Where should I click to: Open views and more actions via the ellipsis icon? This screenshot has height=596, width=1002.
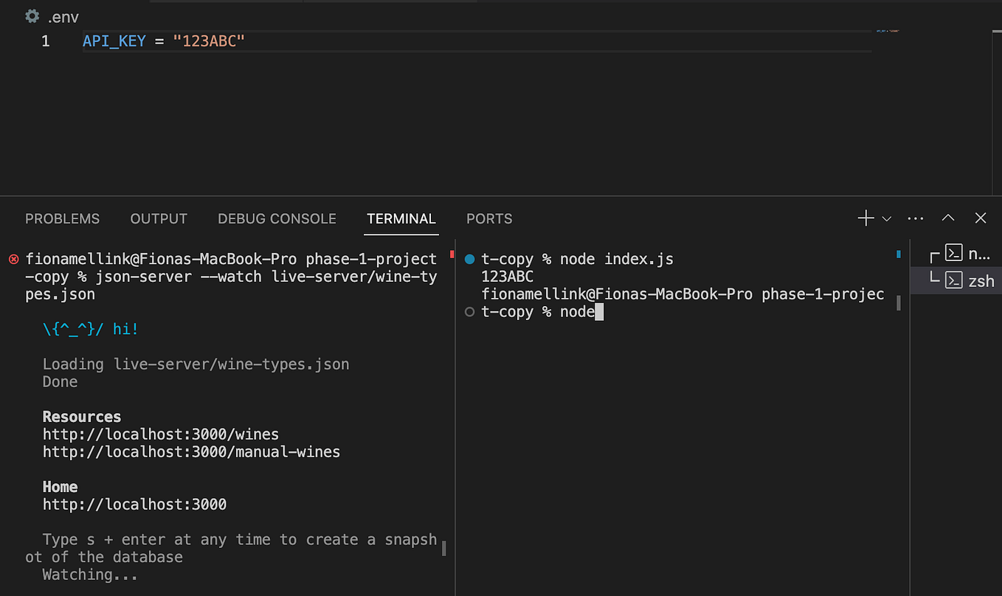click(x=915, y=218)
